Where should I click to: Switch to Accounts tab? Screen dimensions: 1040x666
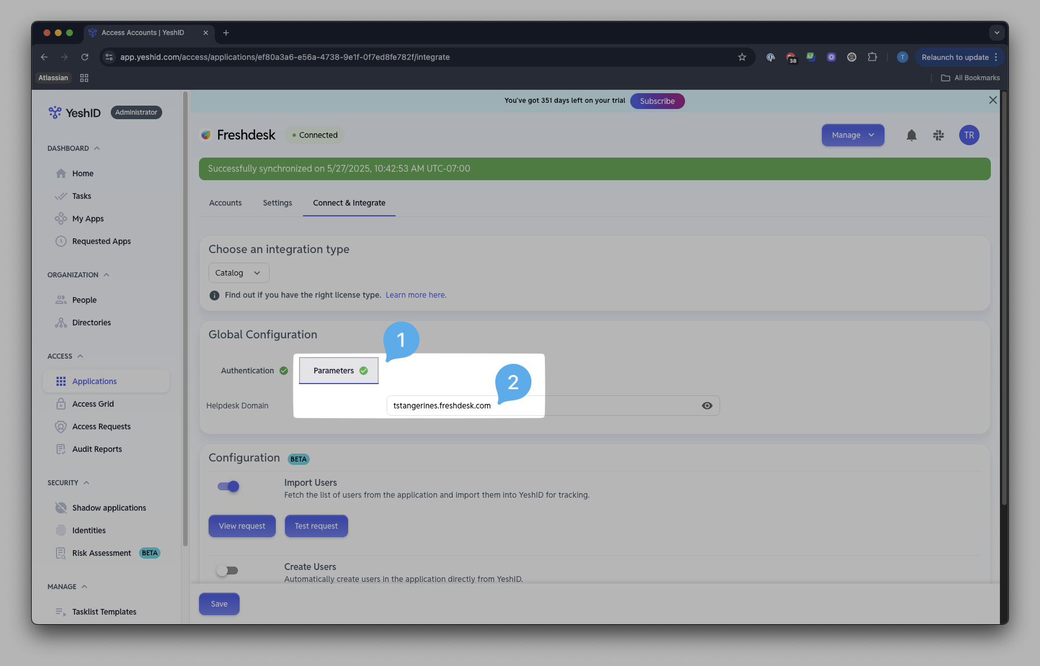[225, 203]
